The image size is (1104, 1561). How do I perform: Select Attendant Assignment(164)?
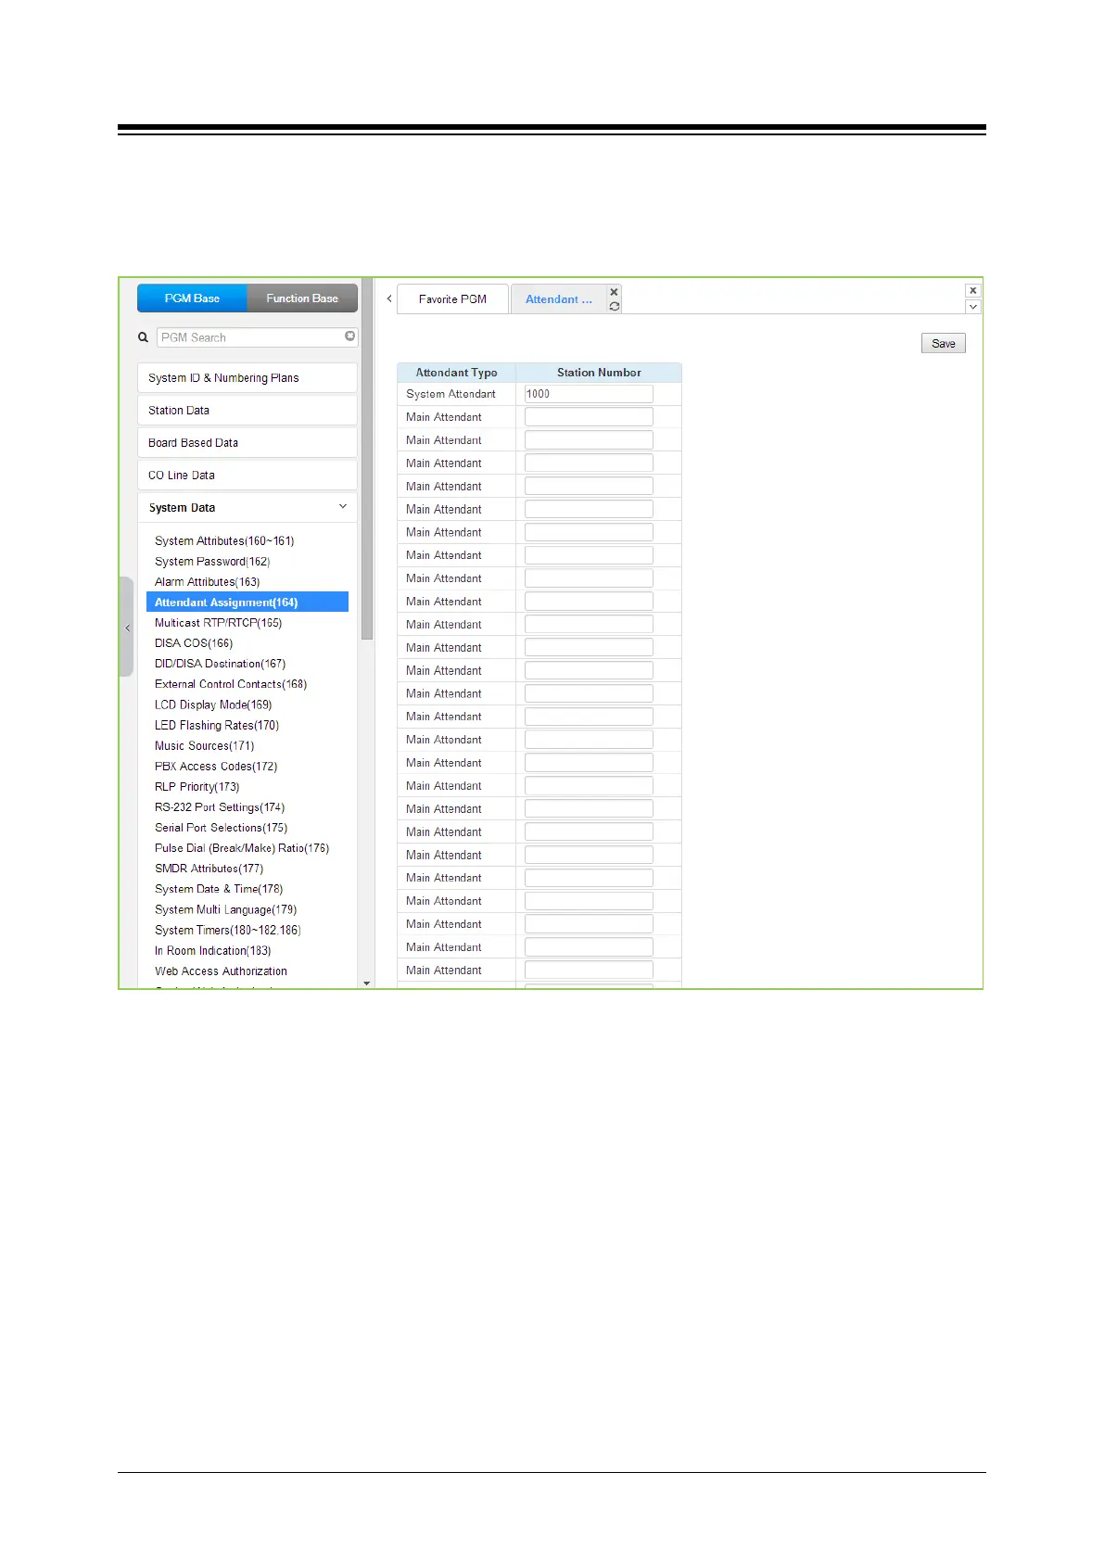(x=247, y=603)
